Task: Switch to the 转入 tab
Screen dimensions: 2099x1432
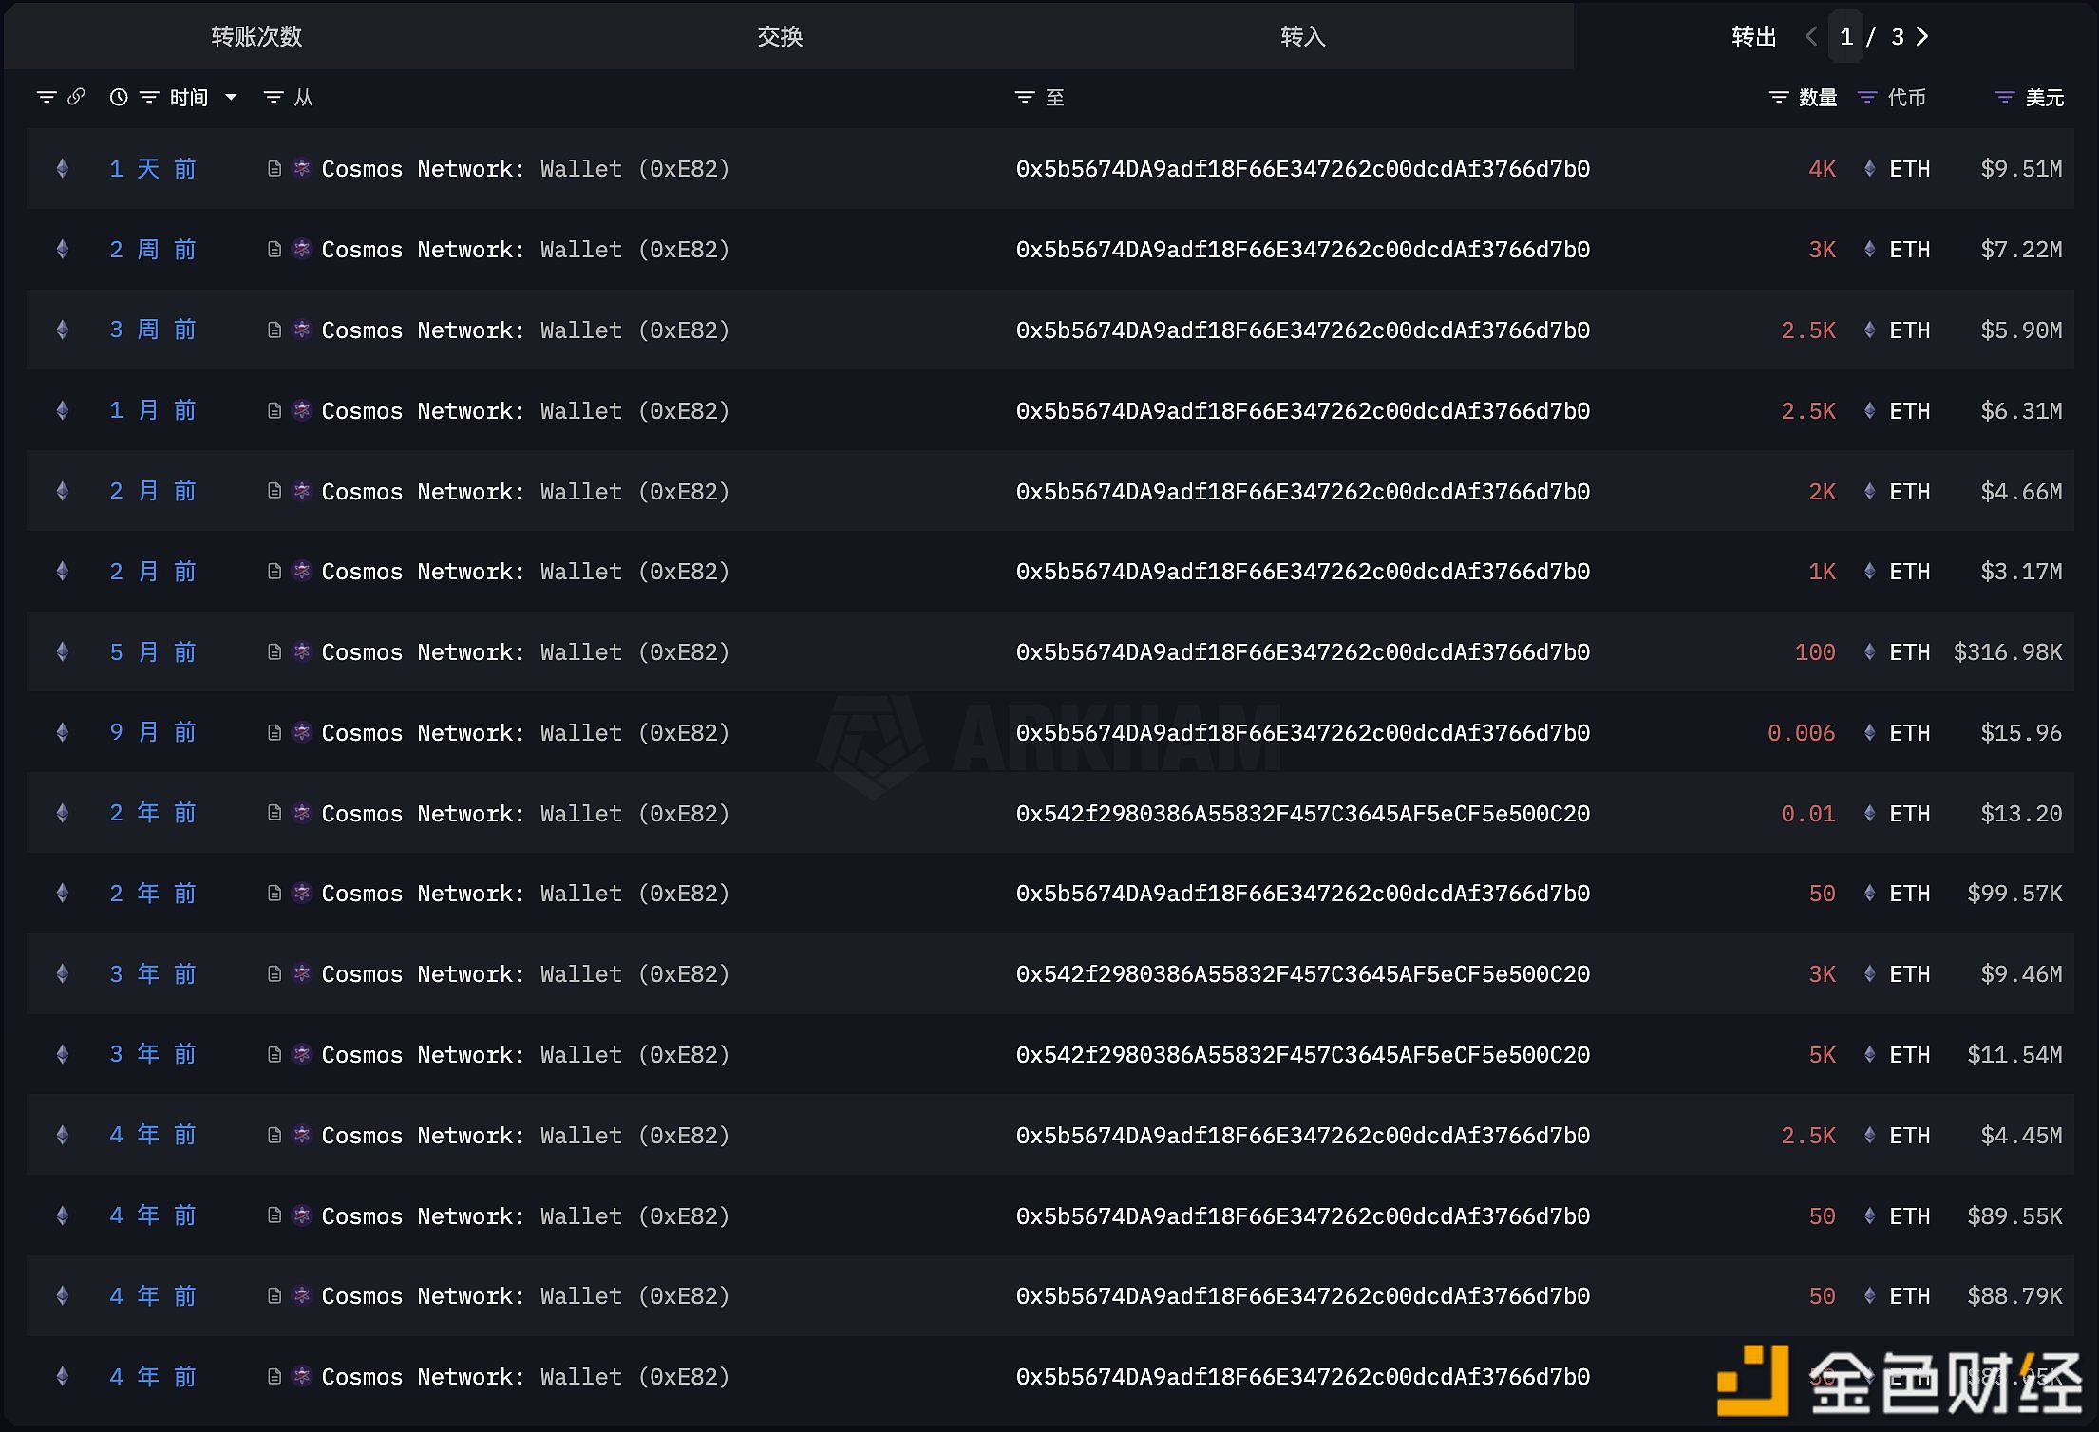Action: point(1302,36)
